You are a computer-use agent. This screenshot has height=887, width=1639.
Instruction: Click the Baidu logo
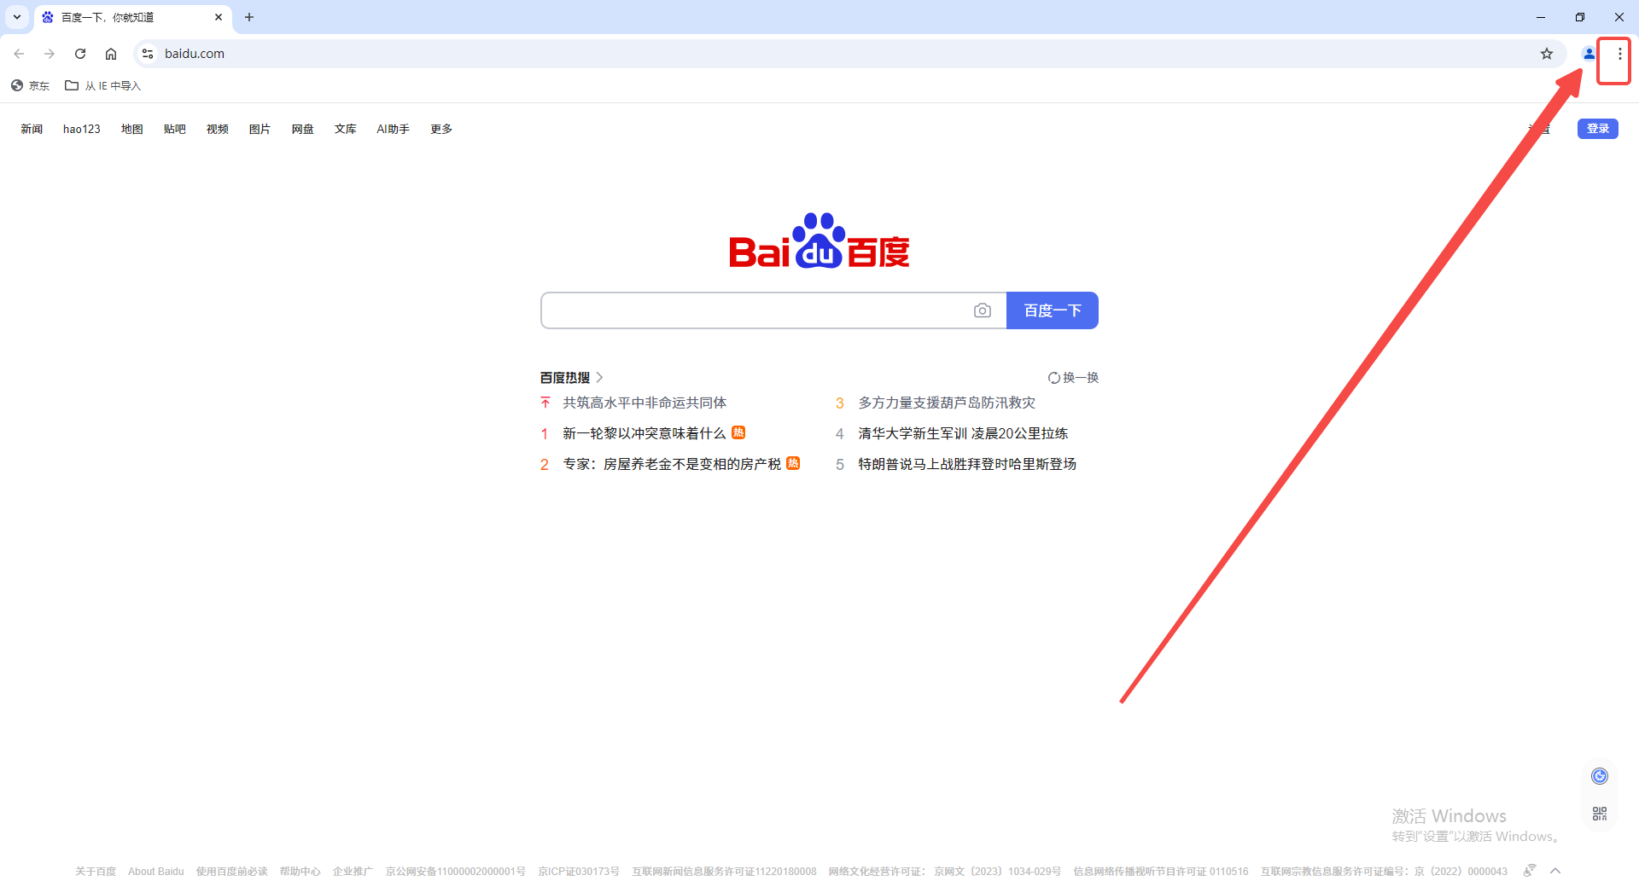(819, 241)
